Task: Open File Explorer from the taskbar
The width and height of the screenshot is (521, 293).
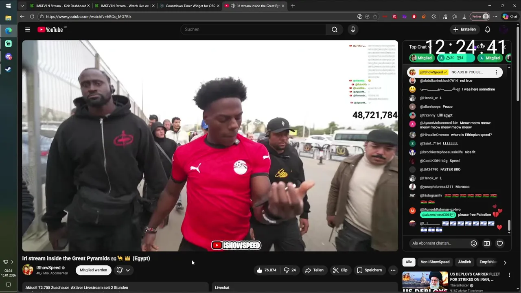Action: click(8, 18)
